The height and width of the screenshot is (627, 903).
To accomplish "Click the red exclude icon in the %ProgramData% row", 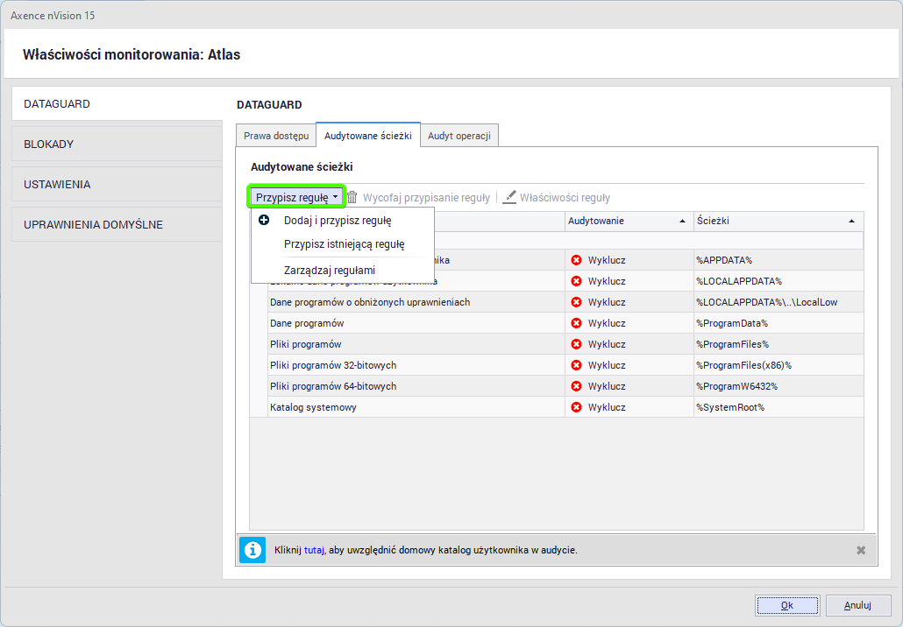I will (x=576, y=323).
